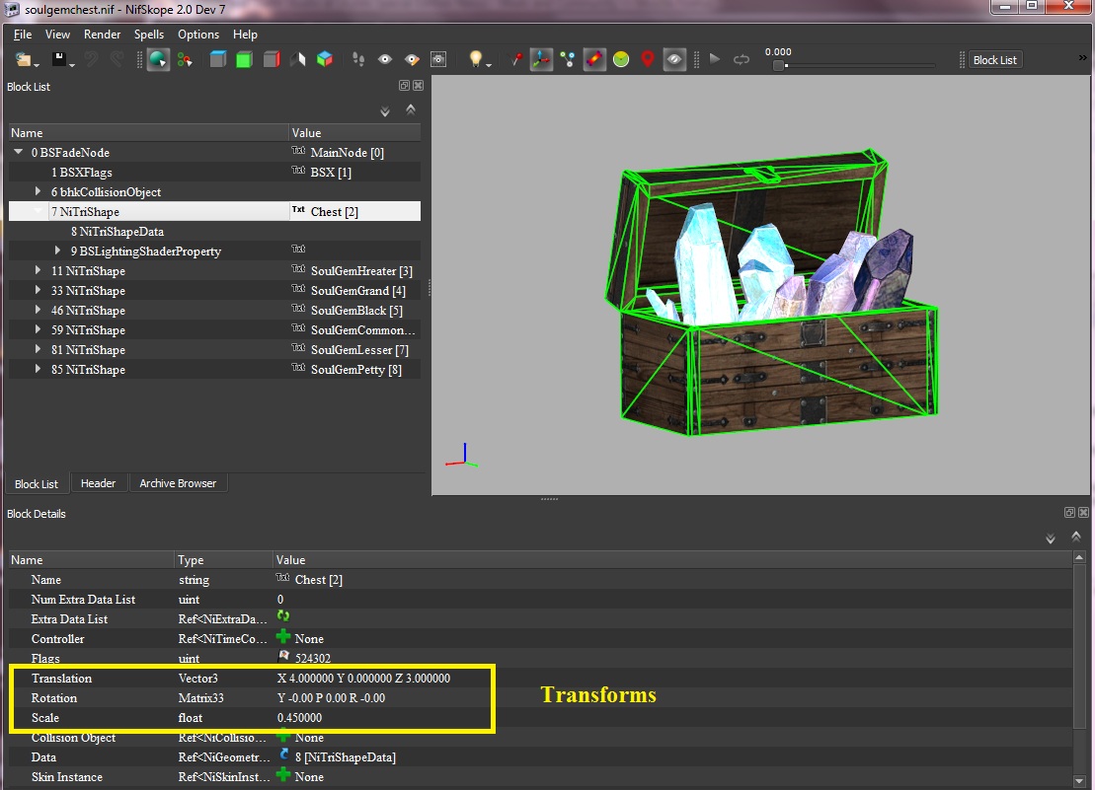Click the Block List toolbar button
The height and width of the screenshot is (790, 1095).
(x=995, y=60)
